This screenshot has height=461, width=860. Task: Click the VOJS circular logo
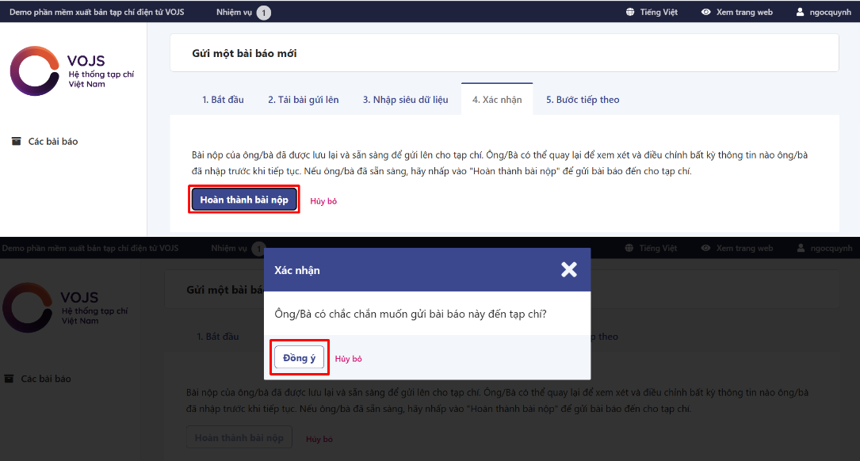34,71
